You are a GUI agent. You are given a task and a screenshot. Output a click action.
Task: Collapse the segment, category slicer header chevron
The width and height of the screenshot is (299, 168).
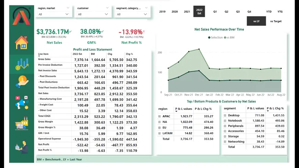coord(146,8)
